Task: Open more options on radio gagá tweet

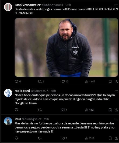Action: point(116,91)
